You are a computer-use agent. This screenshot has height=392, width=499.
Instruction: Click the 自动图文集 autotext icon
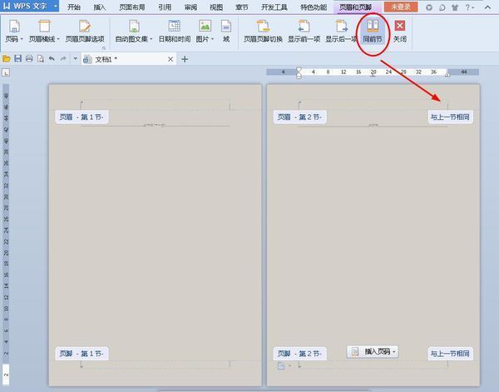click(134, 27)
